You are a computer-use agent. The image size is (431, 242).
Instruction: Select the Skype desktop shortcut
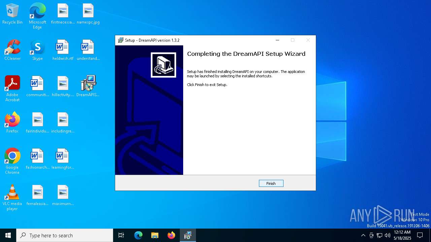click(37, 50)
